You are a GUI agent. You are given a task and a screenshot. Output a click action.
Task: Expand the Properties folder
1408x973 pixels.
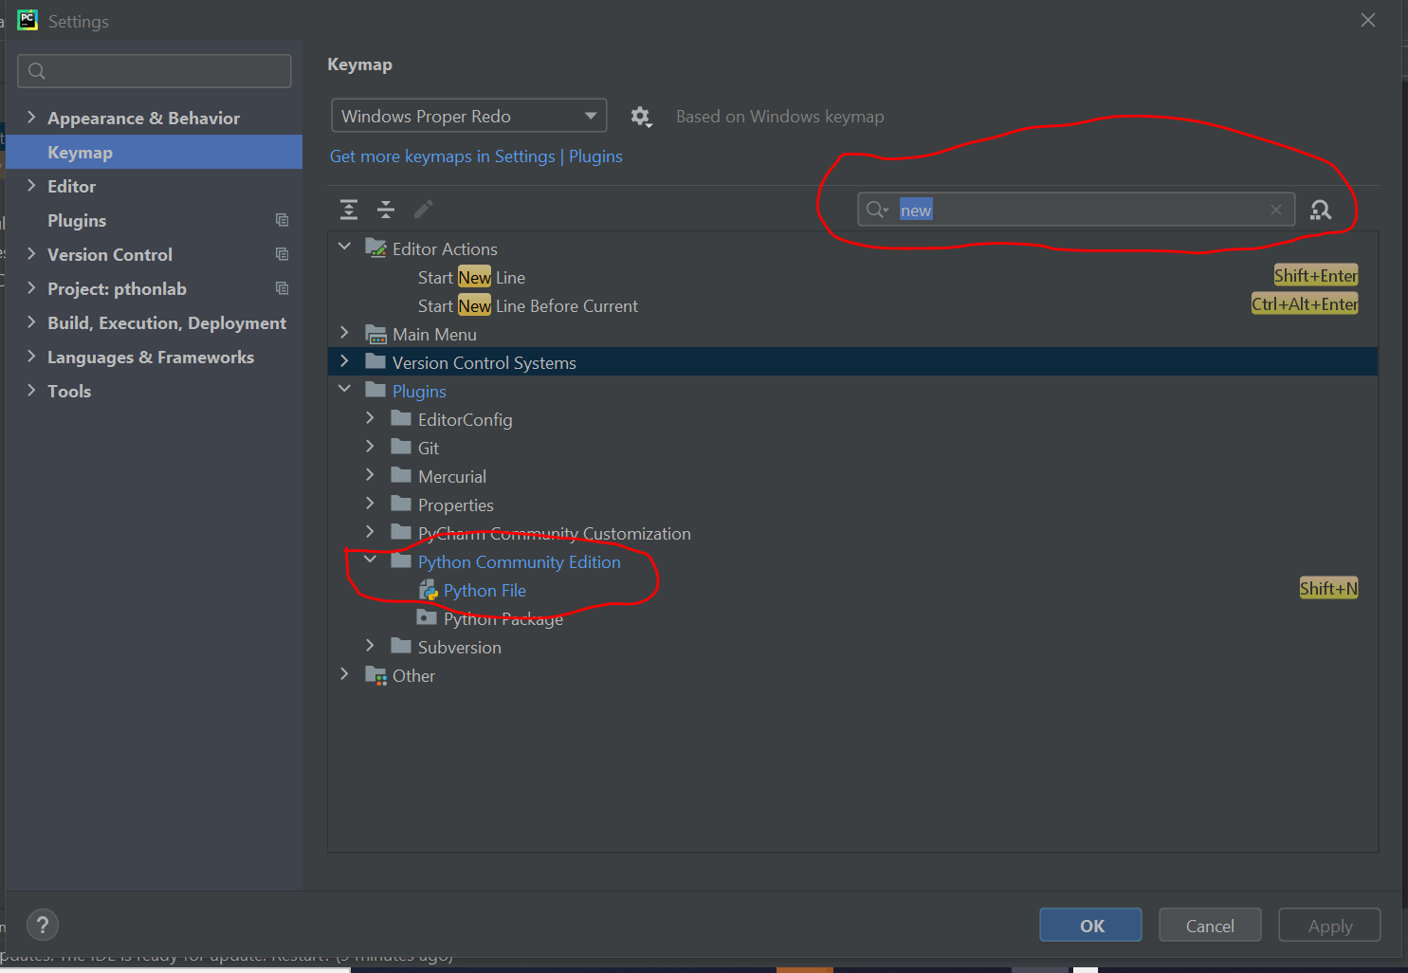[371, 504]
